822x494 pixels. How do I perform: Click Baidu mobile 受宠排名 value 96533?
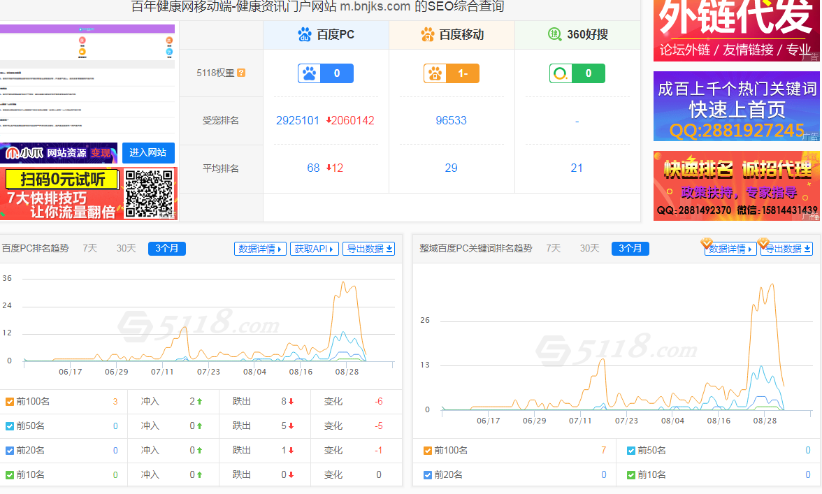point(452,120)
